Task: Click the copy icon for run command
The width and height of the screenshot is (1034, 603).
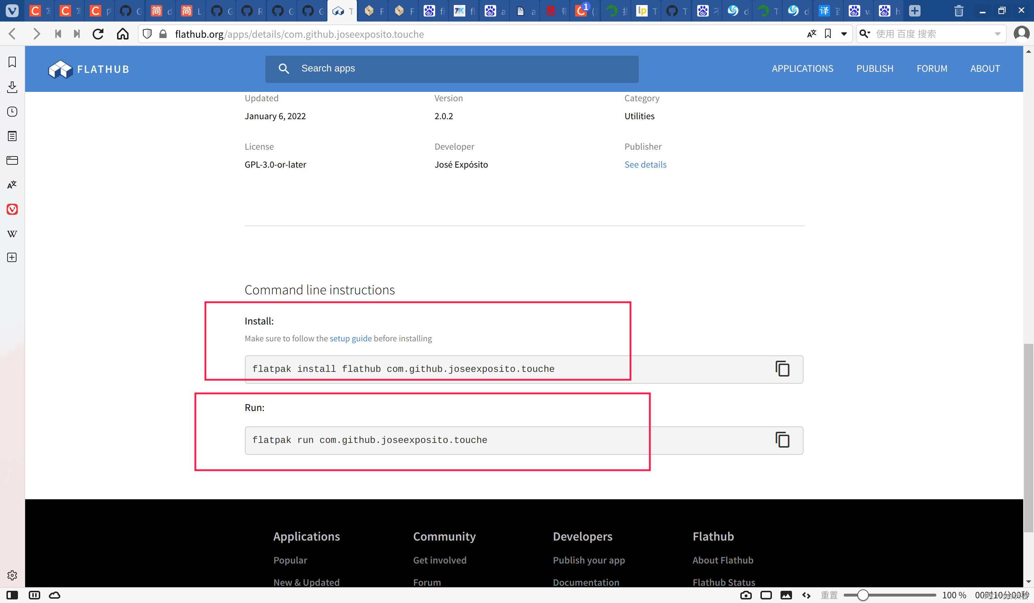Action: 783,440
